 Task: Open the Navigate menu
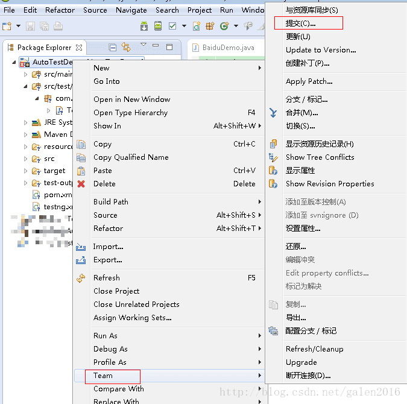point(131,10)
